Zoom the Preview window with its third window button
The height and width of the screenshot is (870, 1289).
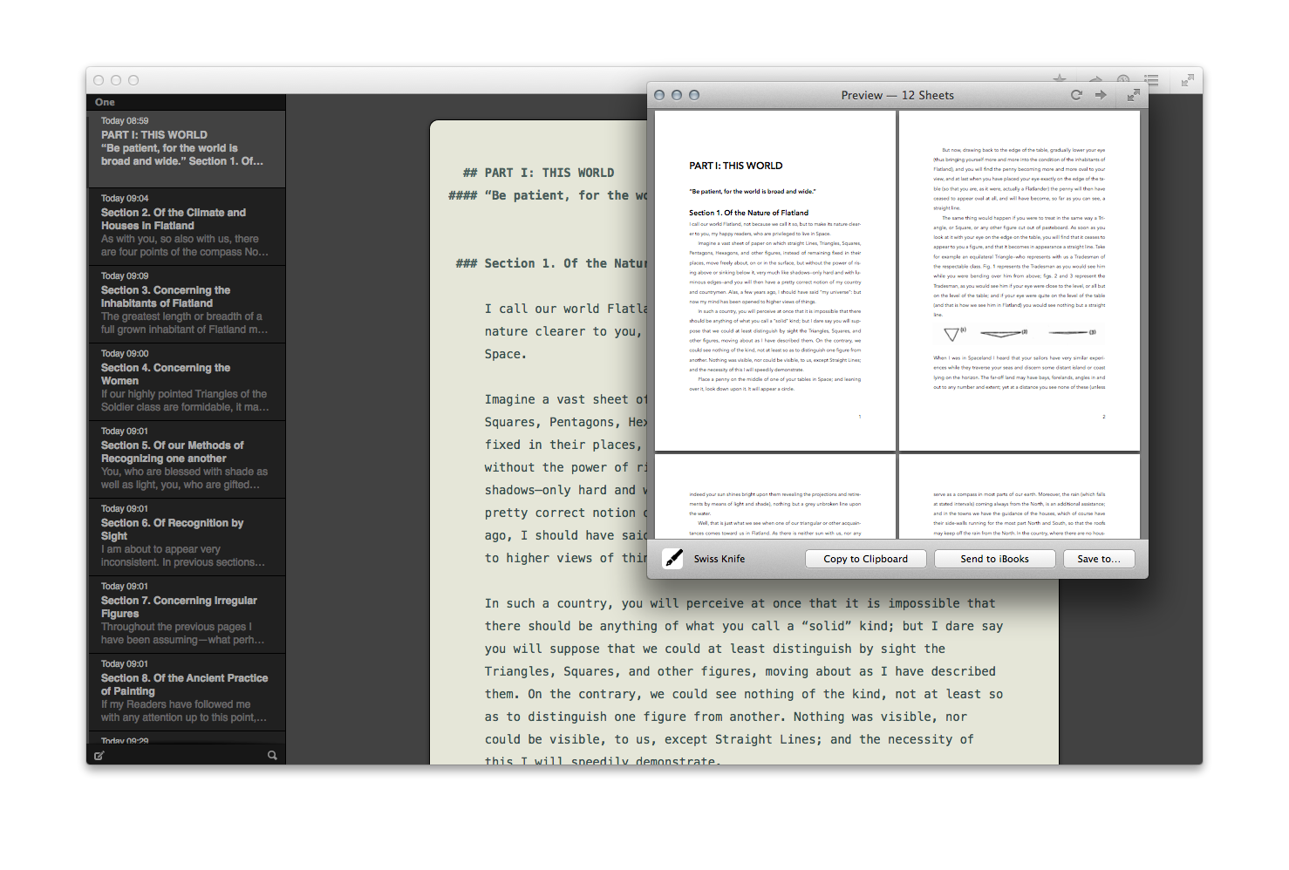tap(694, 95)
